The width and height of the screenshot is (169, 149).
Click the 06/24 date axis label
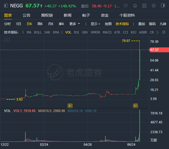131,145
